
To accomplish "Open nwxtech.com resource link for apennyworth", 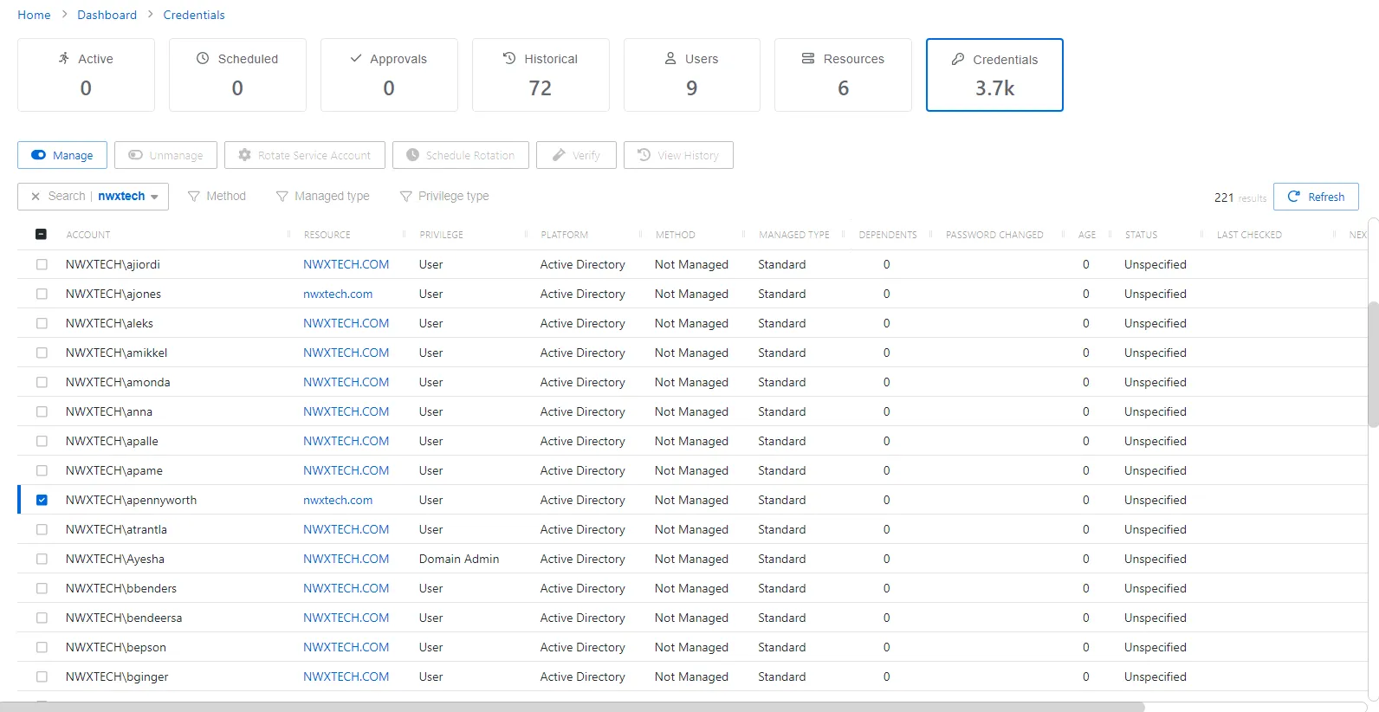I will [x=338, y=500].
